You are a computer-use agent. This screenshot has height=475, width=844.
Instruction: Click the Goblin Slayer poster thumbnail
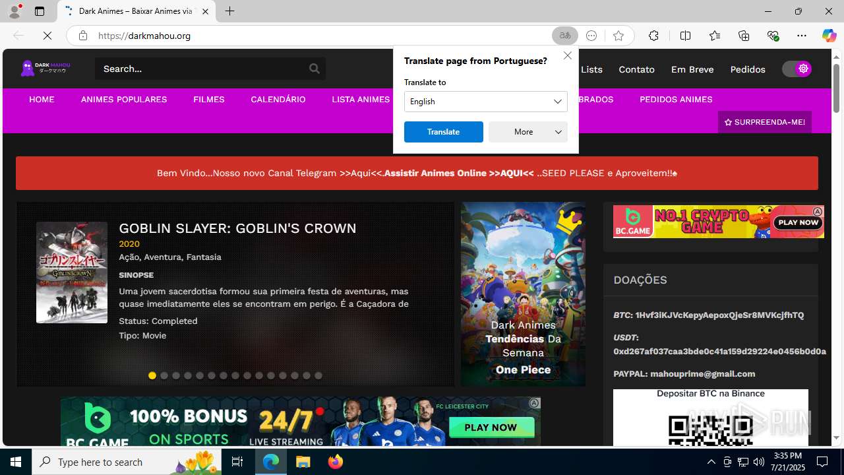[72, 272]
